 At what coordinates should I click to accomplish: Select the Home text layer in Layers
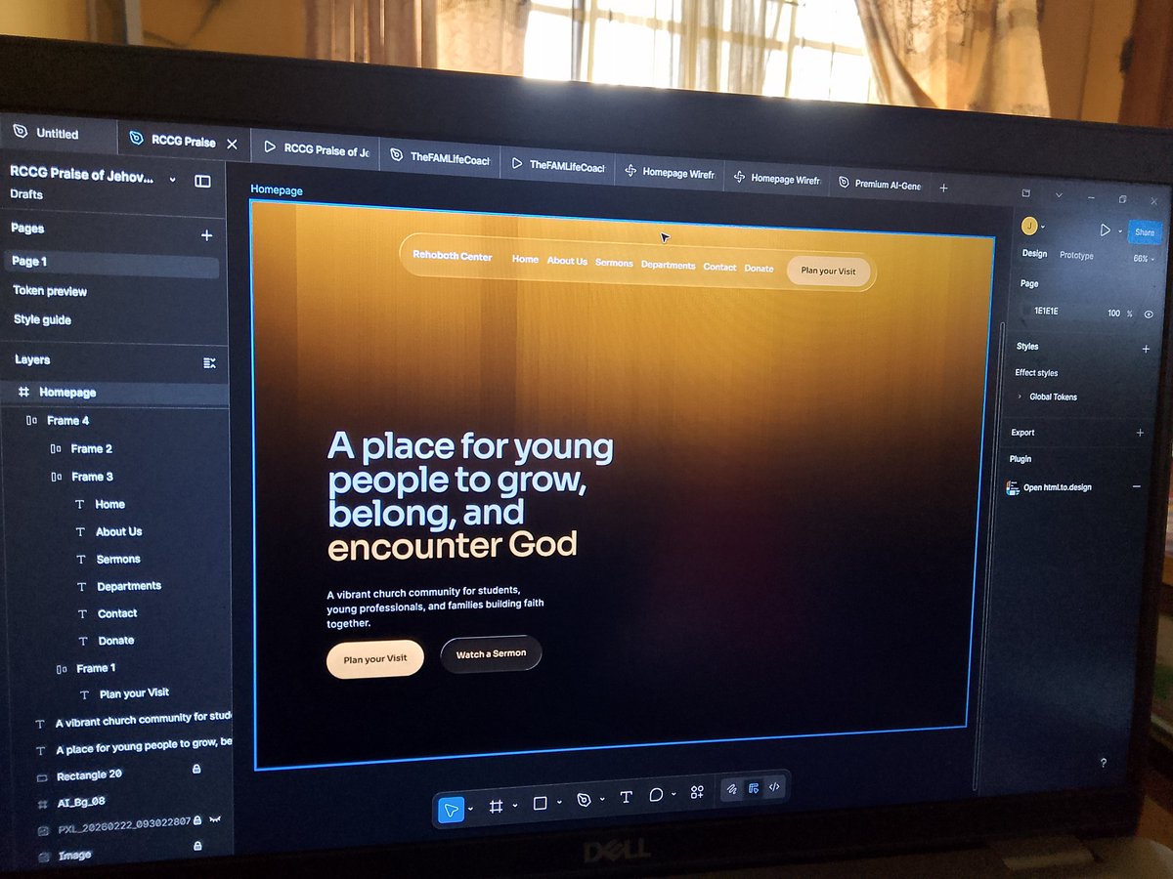point(110,504)
